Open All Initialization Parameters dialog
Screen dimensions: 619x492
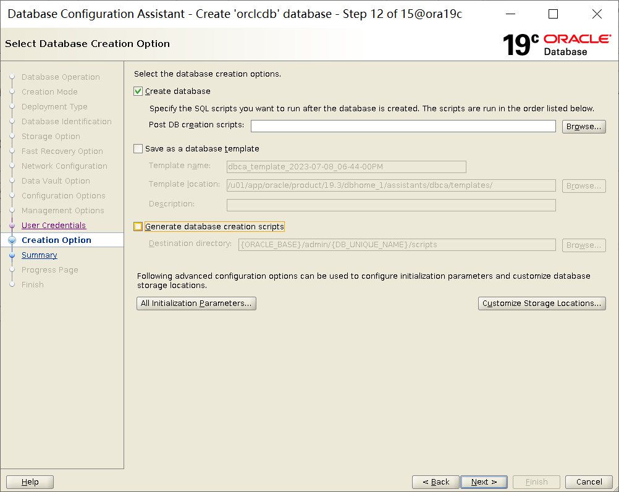point(196,303)
